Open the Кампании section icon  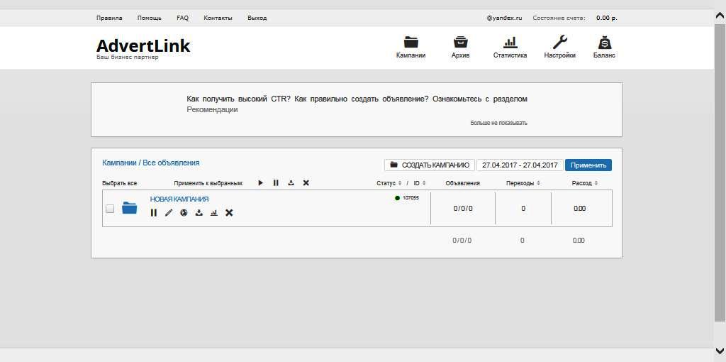(411, 42)
